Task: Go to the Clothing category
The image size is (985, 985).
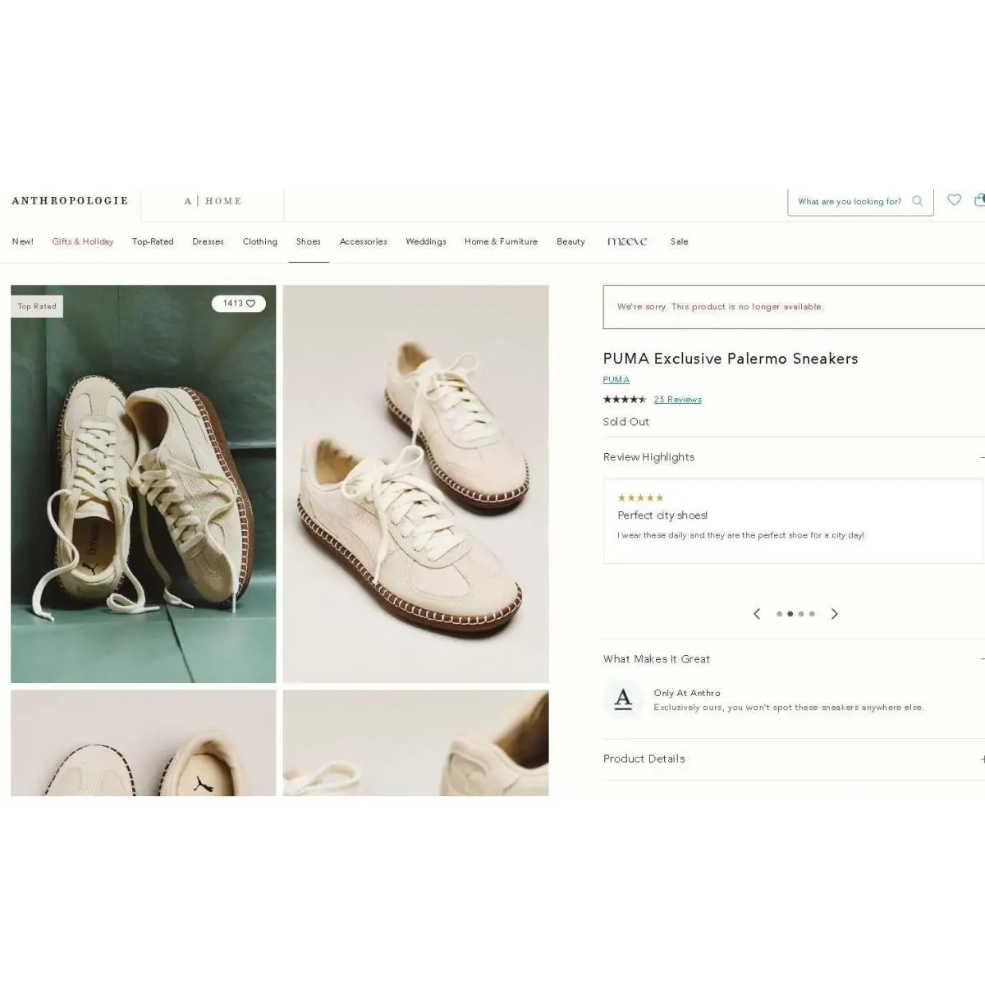Action: (x=260, y=241)
